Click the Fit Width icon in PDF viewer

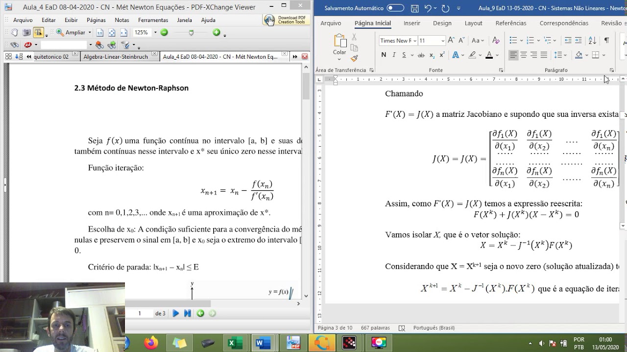click(123, 32)
